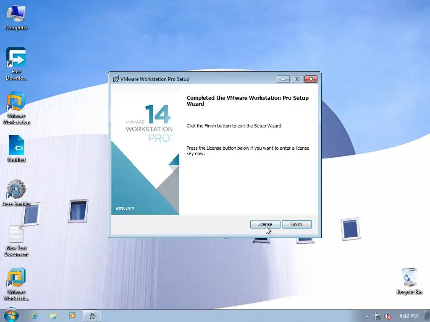
Task: Close the VMware Workstation Pro Setup window
Action: pyautogui.click(x=311, y=79)
